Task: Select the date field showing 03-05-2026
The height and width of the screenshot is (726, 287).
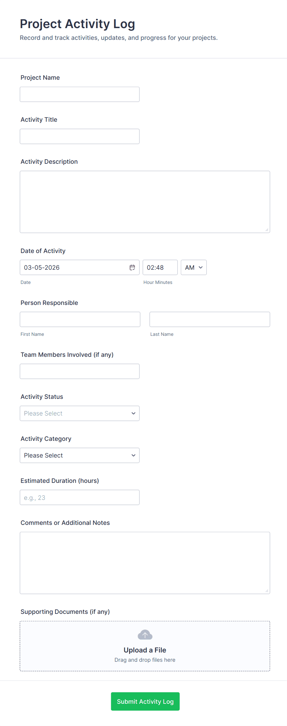Action: (74, 268)
